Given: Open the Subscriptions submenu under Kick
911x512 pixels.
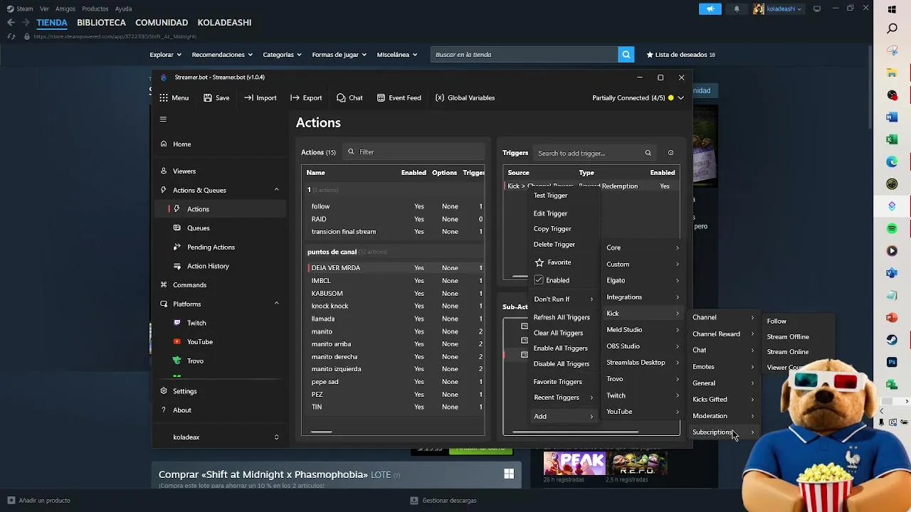Looking at the screenshot, I should pos(722,432).
